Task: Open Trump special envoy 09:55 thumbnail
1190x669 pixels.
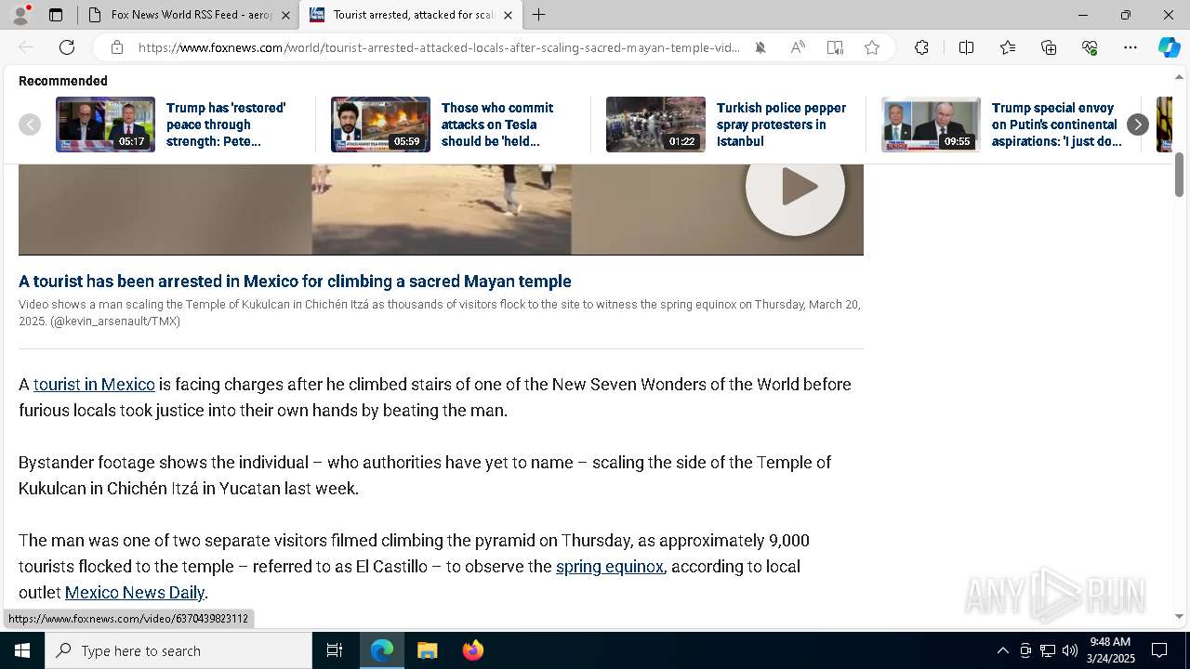Action: [931, 125]
